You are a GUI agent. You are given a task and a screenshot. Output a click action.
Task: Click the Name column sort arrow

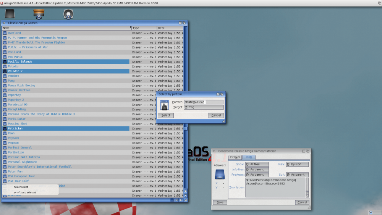(x=130, y=27)
